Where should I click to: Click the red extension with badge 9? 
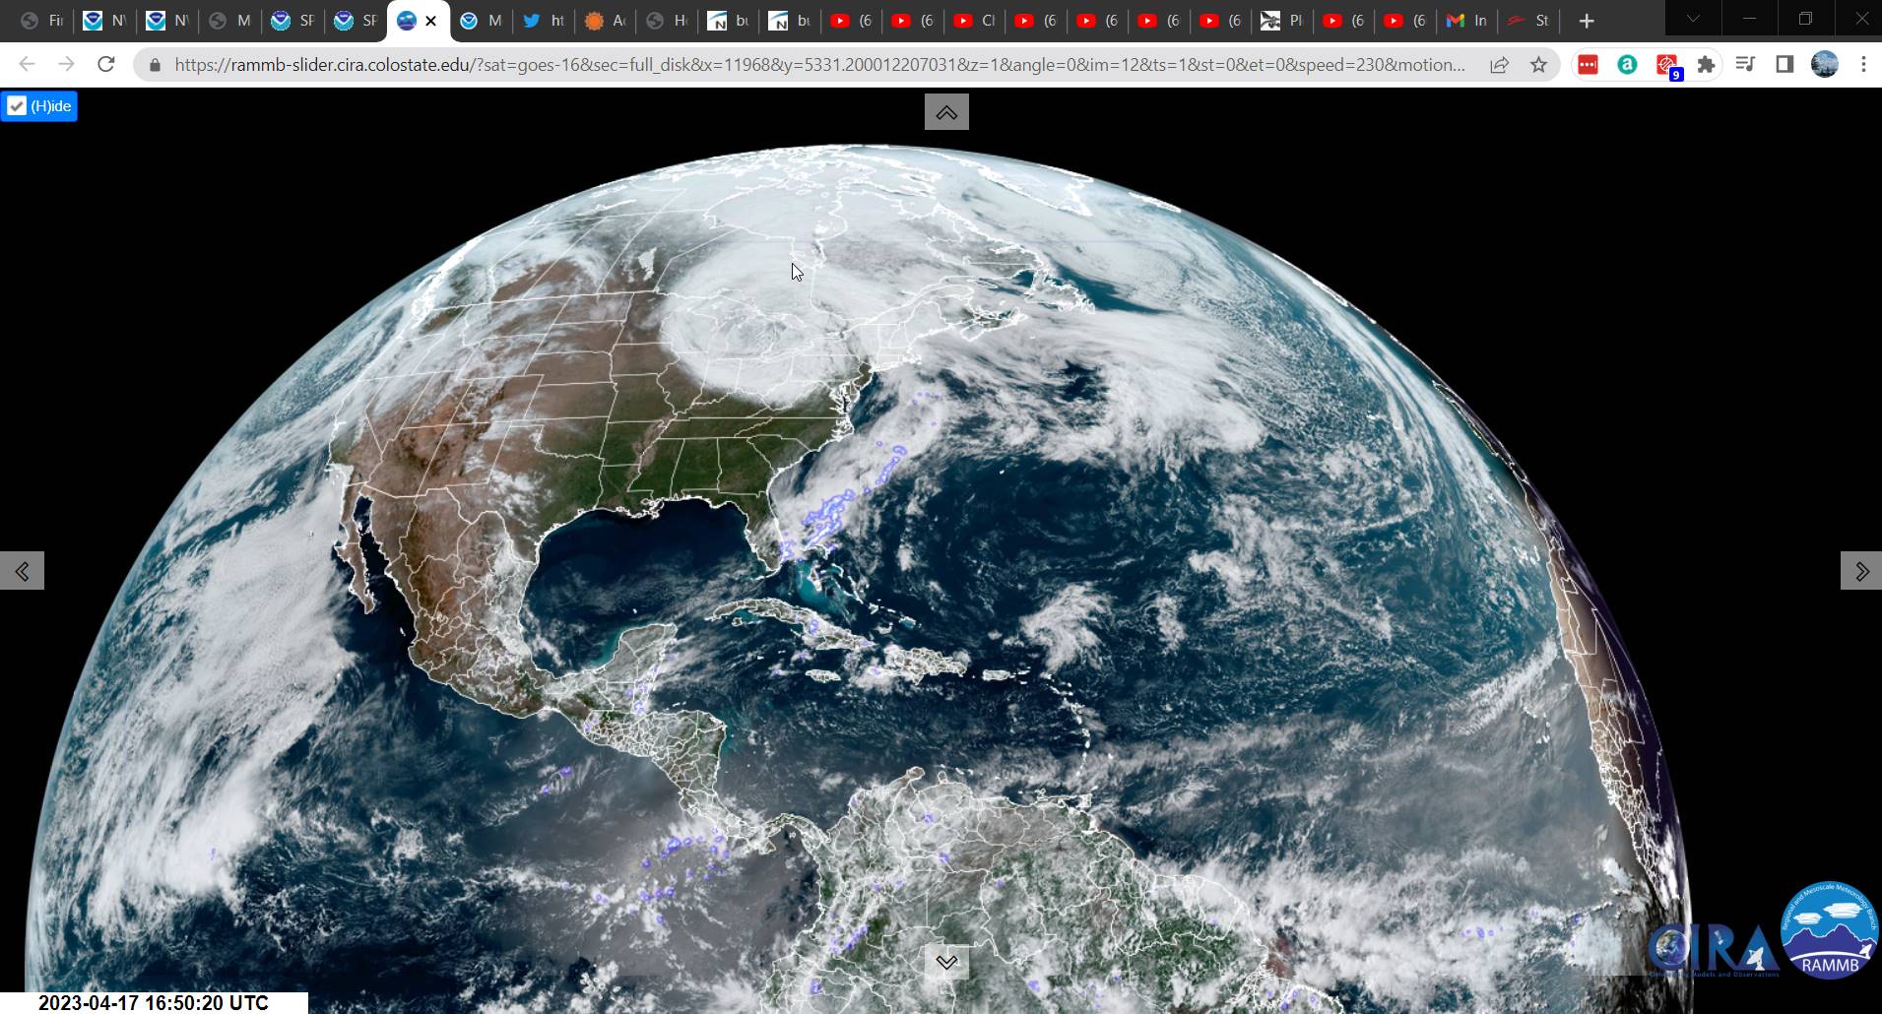pyautogui.click(x=1666, y=65)
